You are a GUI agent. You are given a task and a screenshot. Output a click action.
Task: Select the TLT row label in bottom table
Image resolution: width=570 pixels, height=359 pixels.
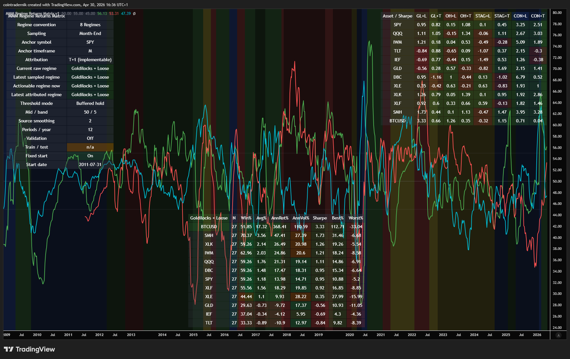pyautogui.click(x=209, y=323)
